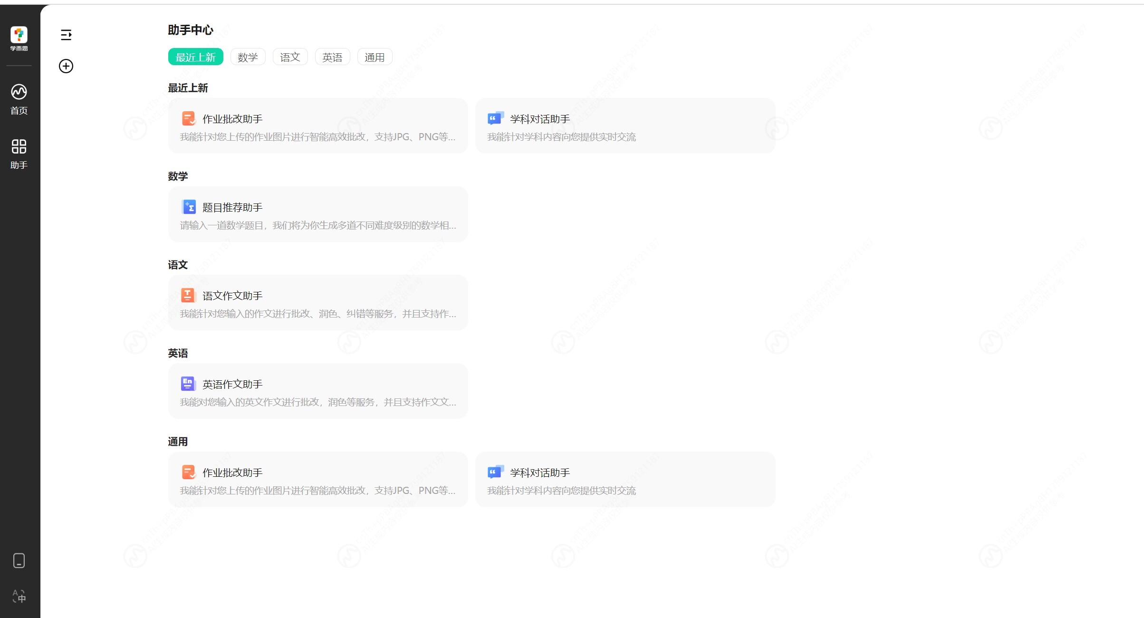This screenshot has width=1144, height=618.
Task: Click 英语作文助手 description text
Action: 317,402
